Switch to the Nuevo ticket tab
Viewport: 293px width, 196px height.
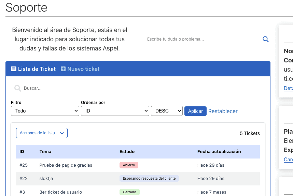point(80,69)
